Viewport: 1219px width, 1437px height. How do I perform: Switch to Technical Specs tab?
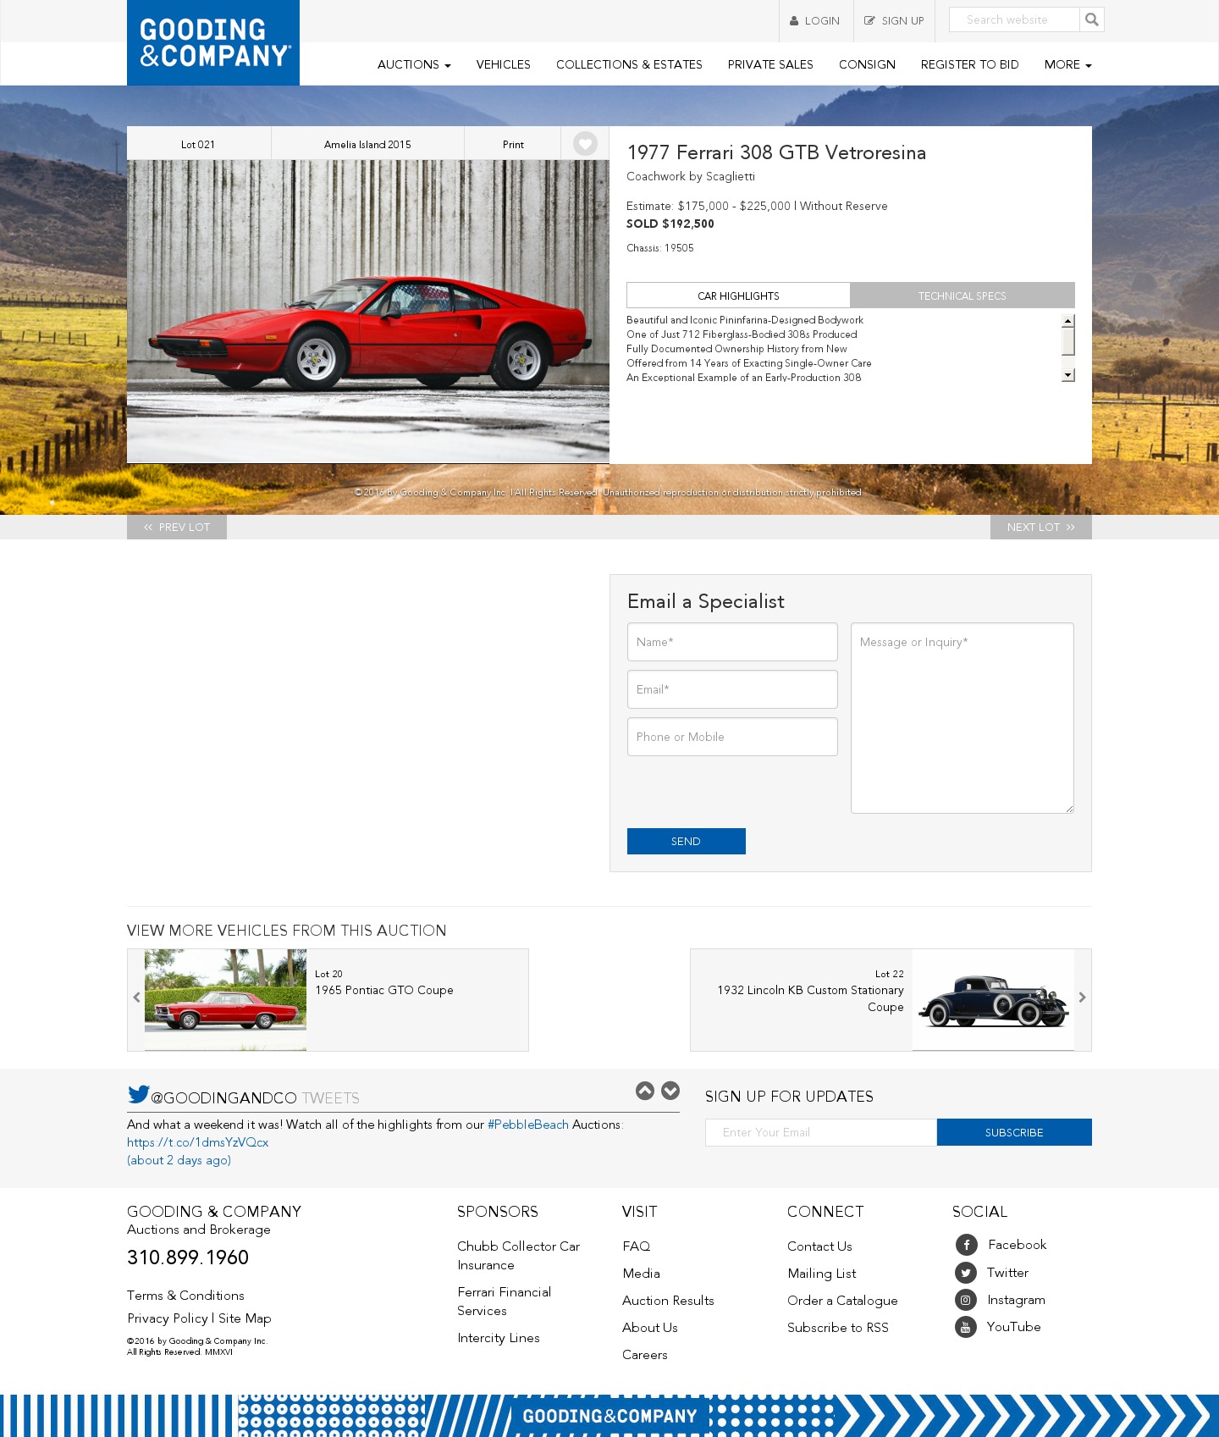pyautogui.click(x=963, y=296)
